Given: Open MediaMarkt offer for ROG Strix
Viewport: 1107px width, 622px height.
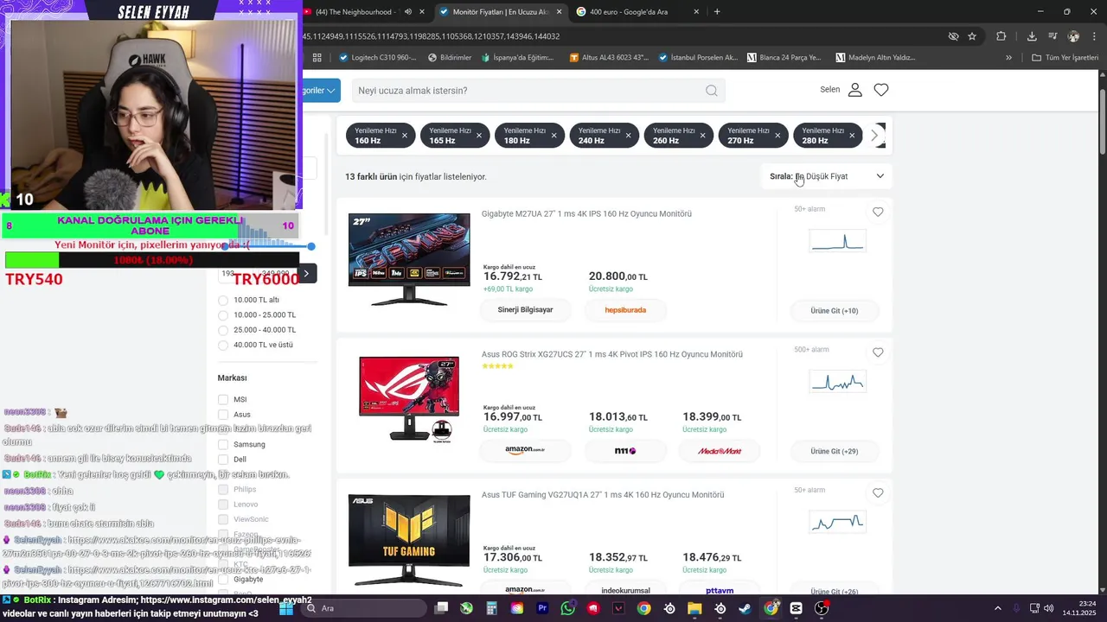Looking at the screenshot, I should [x=720, y=451].
